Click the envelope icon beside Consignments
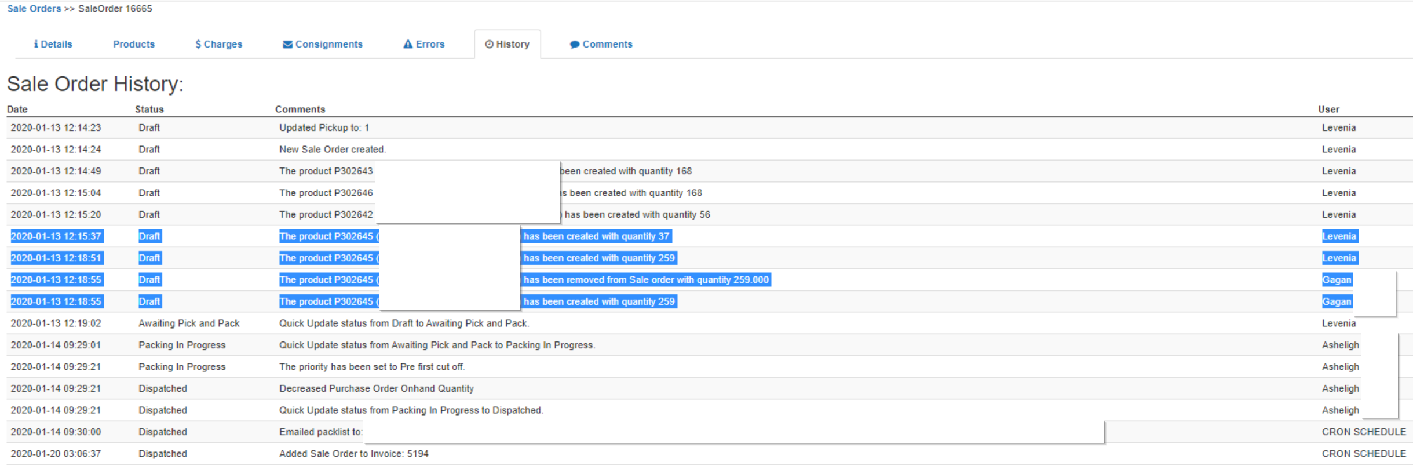The image size is (1413, 470). (x=287, y=44)
